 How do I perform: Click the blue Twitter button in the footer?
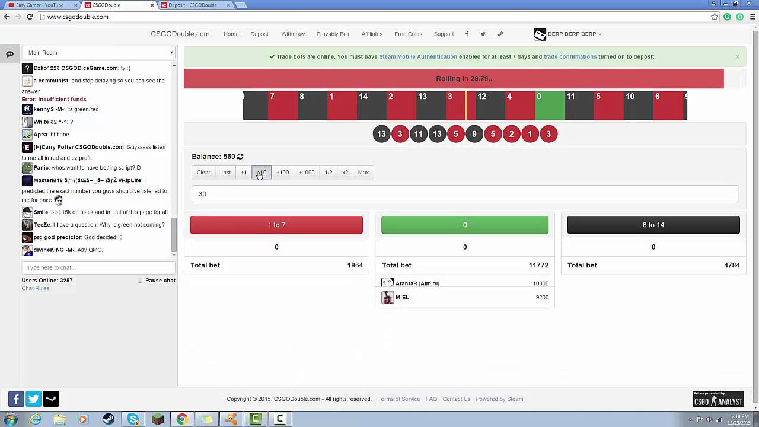(x=34, y=399)
